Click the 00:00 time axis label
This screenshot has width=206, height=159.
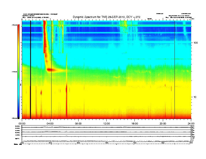(22, 124)
